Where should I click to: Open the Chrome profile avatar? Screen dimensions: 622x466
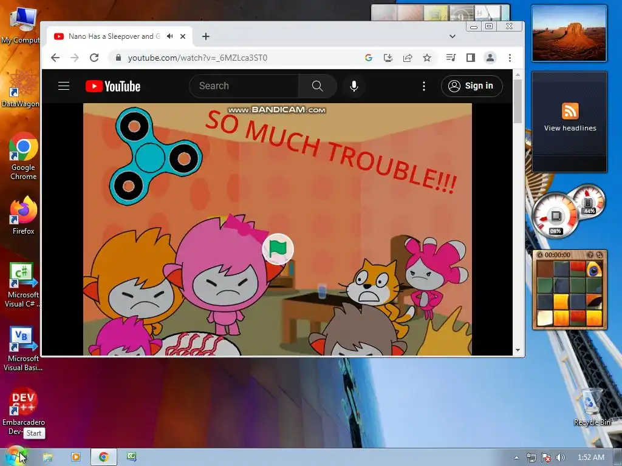click(x=490, y=58)
